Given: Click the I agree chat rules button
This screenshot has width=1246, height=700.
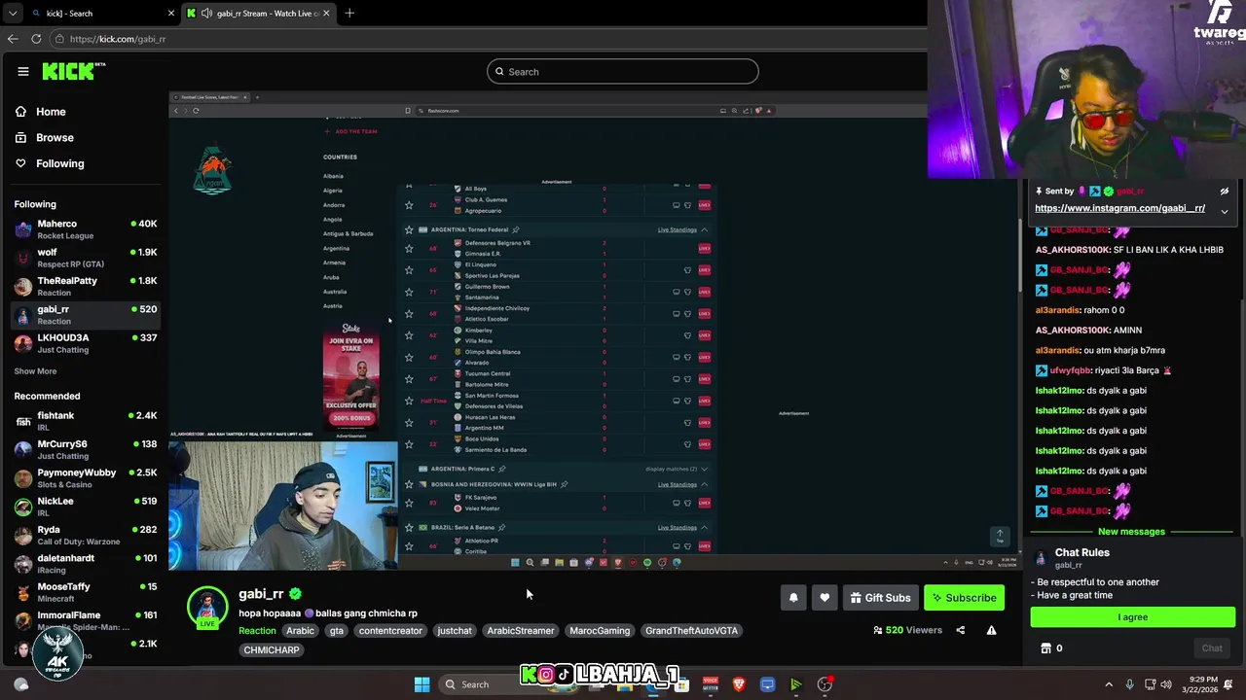Looking at the screenshot, I should coord(1133,617).
